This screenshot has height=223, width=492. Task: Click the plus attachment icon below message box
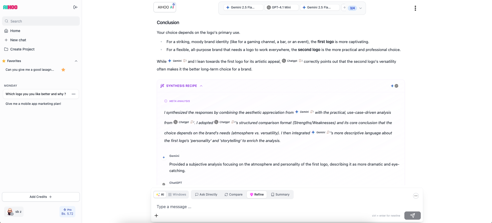(156, 216)
